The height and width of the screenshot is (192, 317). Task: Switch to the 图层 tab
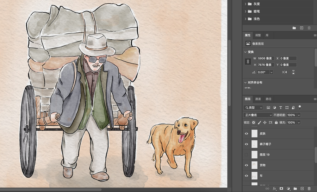248,99
